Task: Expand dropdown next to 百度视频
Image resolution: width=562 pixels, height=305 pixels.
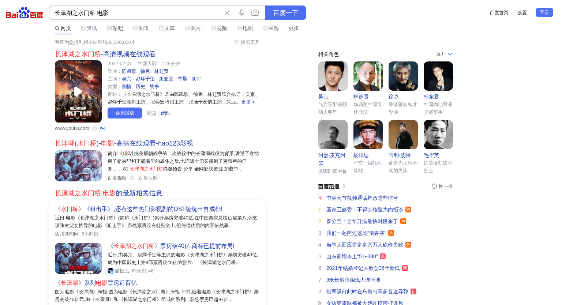Action: tap(132, 178)
